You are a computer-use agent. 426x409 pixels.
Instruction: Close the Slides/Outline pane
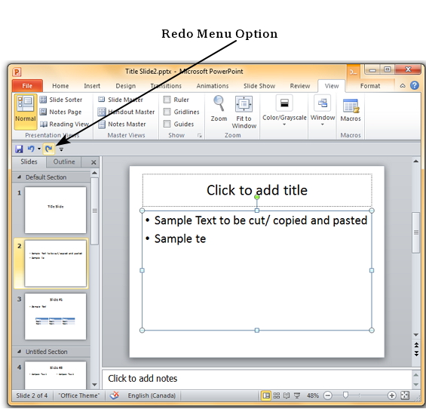(93, 162)
